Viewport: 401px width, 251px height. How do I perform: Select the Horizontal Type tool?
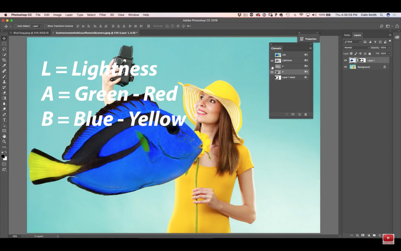click(4, 120)
